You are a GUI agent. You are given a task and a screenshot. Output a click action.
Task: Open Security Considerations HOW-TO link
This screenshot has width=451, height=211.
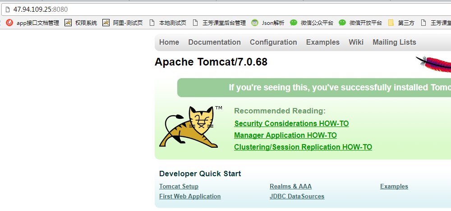(x=291, y=124)
